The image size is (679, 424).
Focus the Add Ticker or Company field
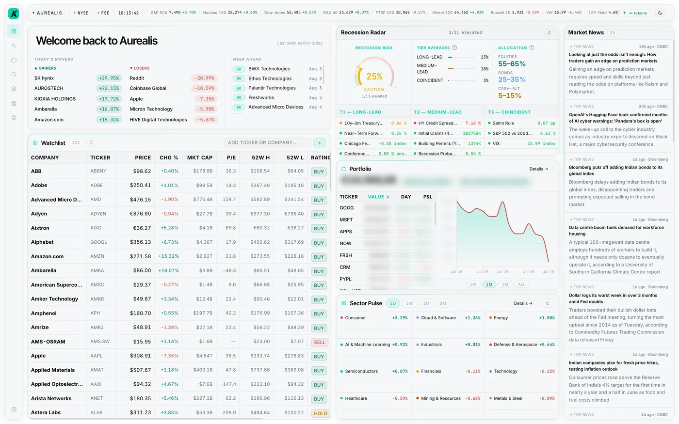tap(267, 142)
